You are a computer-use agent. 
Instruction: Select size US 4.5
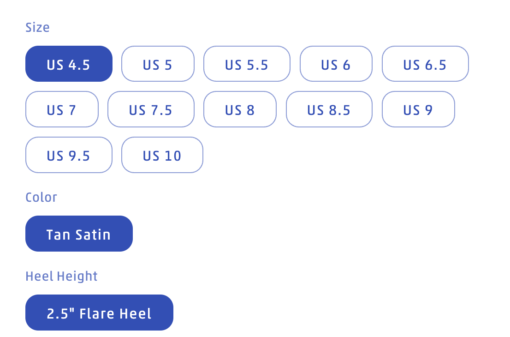pos(69,64)
